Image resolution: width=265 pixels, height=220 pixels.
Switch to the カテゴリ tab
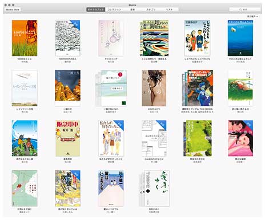[151, 10]
